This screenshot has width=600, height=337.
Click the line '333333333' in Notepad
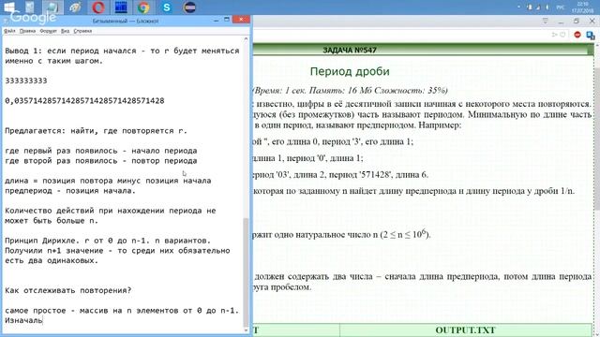pos(26,81)
